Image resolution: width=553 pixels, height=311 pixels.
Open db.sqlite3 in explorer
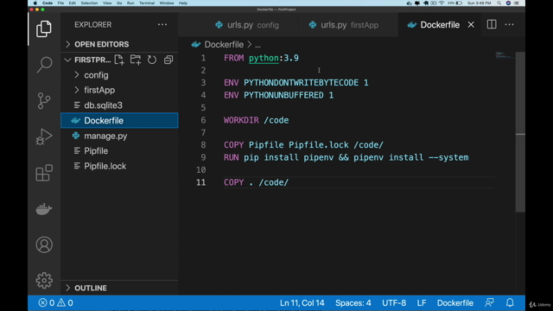(x=119, y=105)
